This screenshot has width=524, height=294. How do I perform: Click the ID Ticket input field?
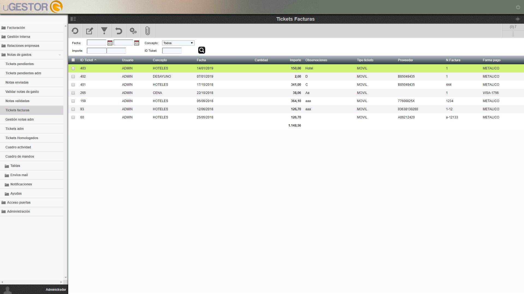pos(172,51)
